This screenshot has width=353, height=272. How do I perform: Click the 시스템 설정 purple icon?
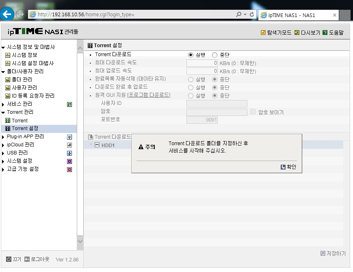coord(69,161)
